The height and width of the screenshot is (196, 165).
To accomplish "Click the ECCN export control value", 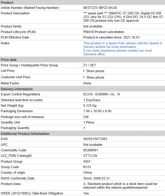I will tap(101, 94).
